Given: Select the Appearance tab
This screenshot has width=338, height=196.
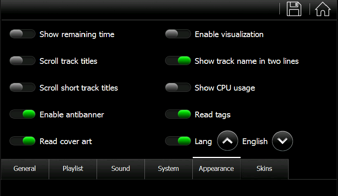Looking at the screenshot, I should (x=216, y=169).
